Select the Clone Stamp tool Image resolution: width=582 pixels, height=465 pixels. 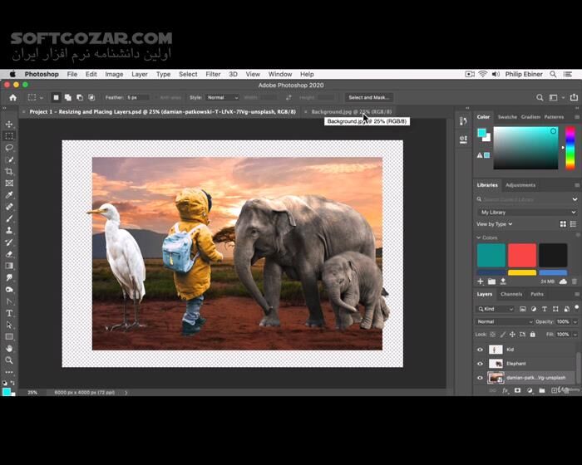coord(9,230)
